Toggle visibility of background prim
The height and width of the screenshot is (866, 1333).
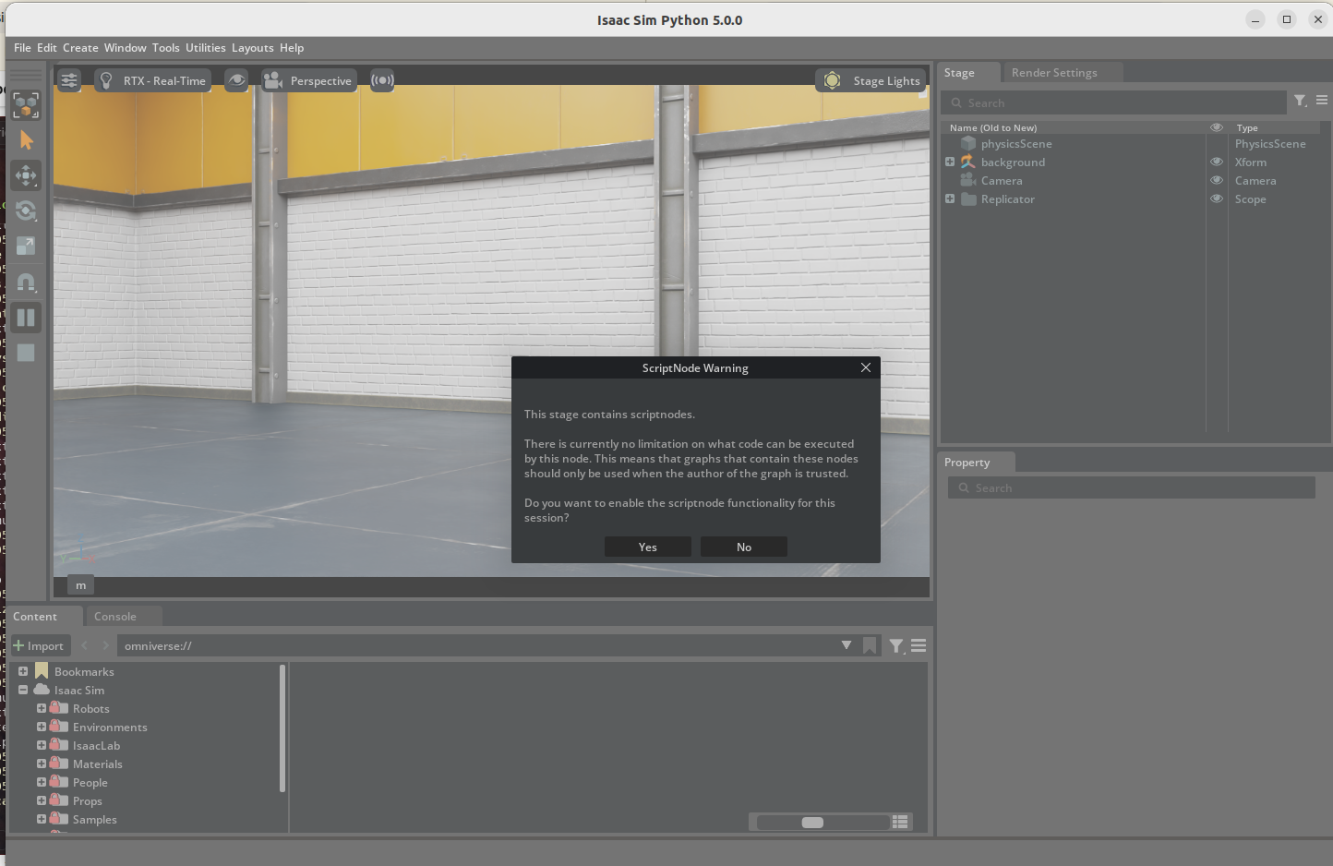click(x=1217, y=162)
